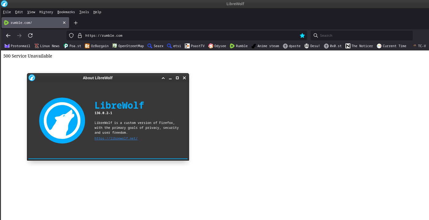Open the Rumble bookmark
This screenshot has height=220, width=429.
click(x=239, y=46)
